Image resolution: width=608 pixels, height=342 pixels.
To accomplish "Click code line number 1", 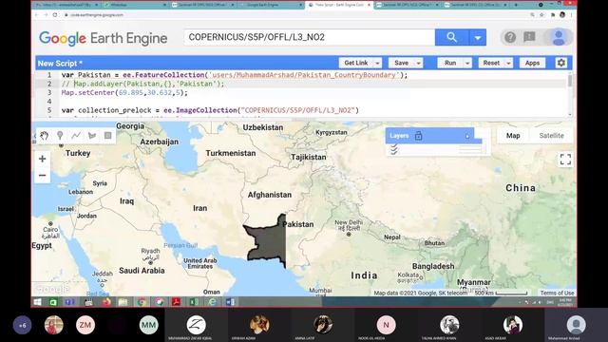I will pyautogui.click(x=49, y=75).
